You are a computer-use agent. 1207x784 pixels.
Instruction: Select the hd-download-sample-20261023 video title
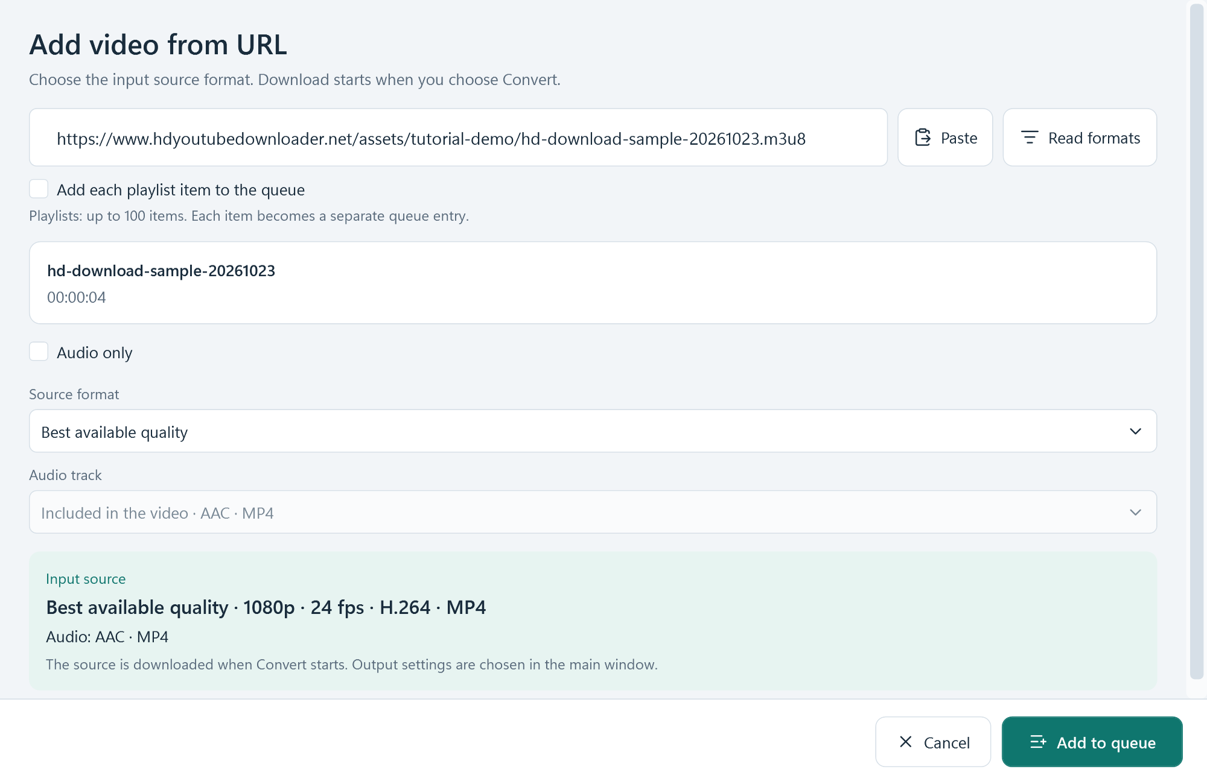click(x=161, y=271)
